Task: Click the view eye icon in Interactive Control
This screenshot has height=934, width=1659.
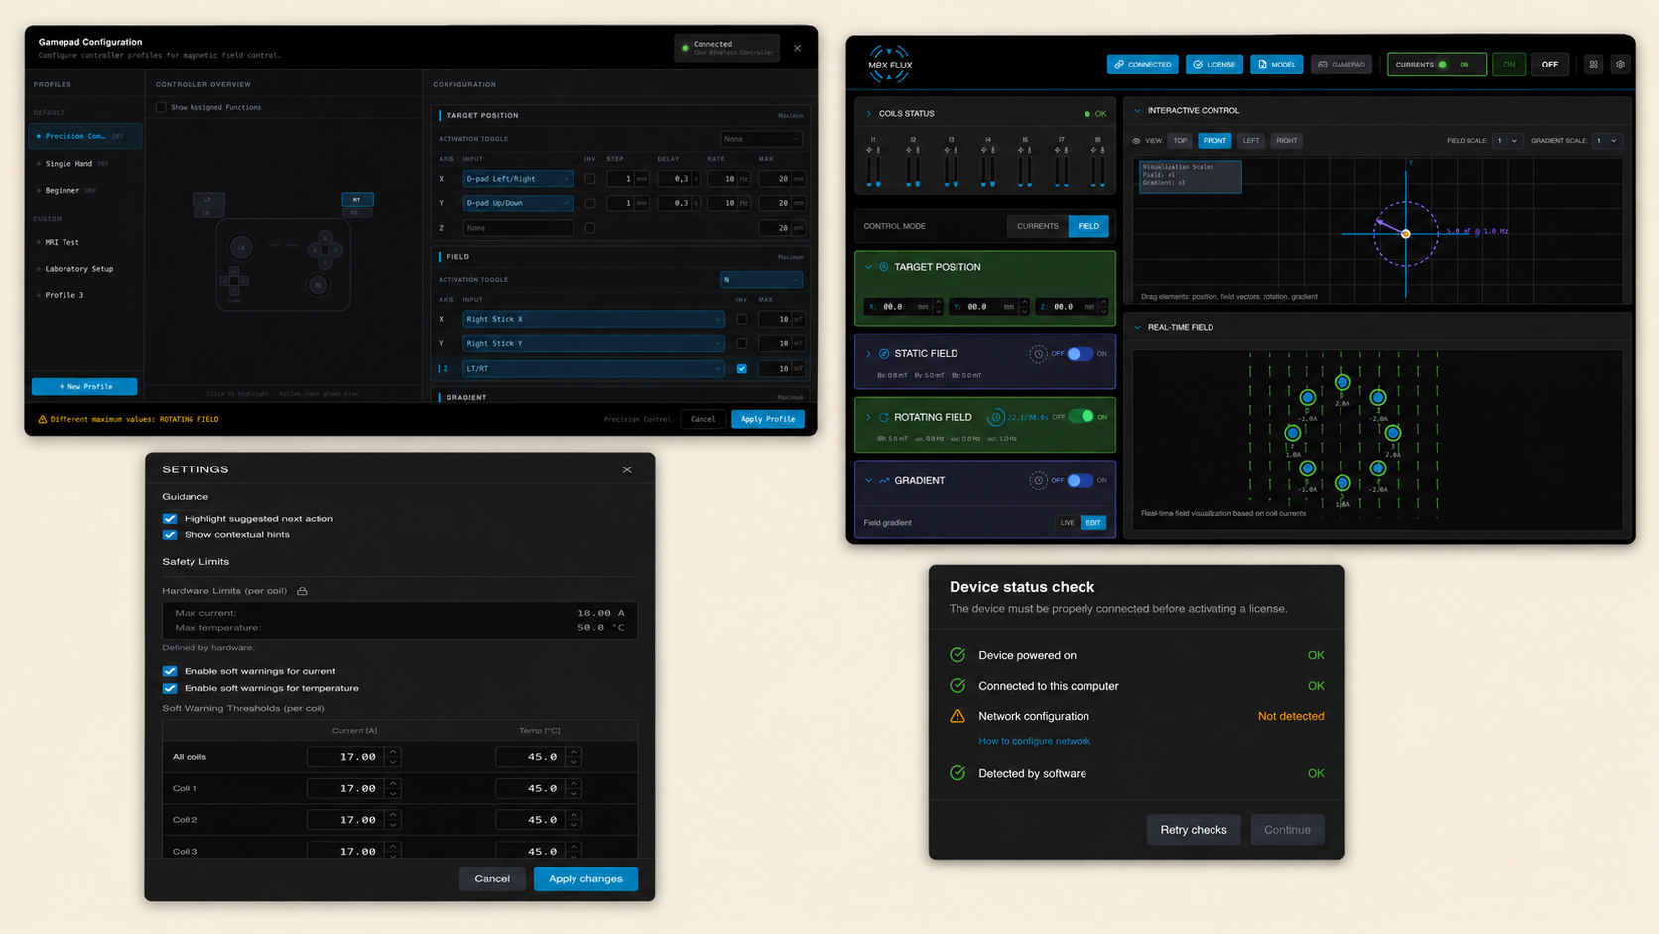Action: tap(1137, 141)
